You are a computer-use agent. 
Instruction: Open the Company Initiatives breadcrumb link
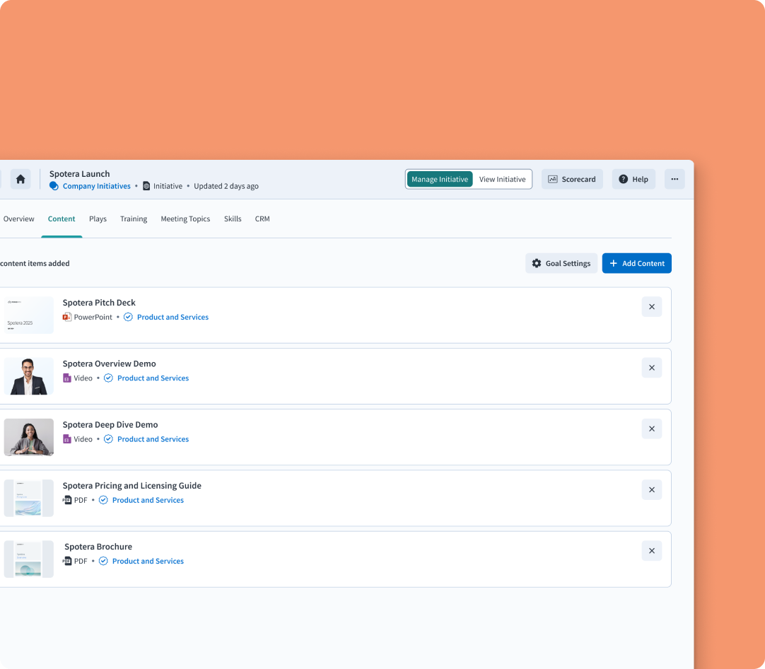pos(96,186)
